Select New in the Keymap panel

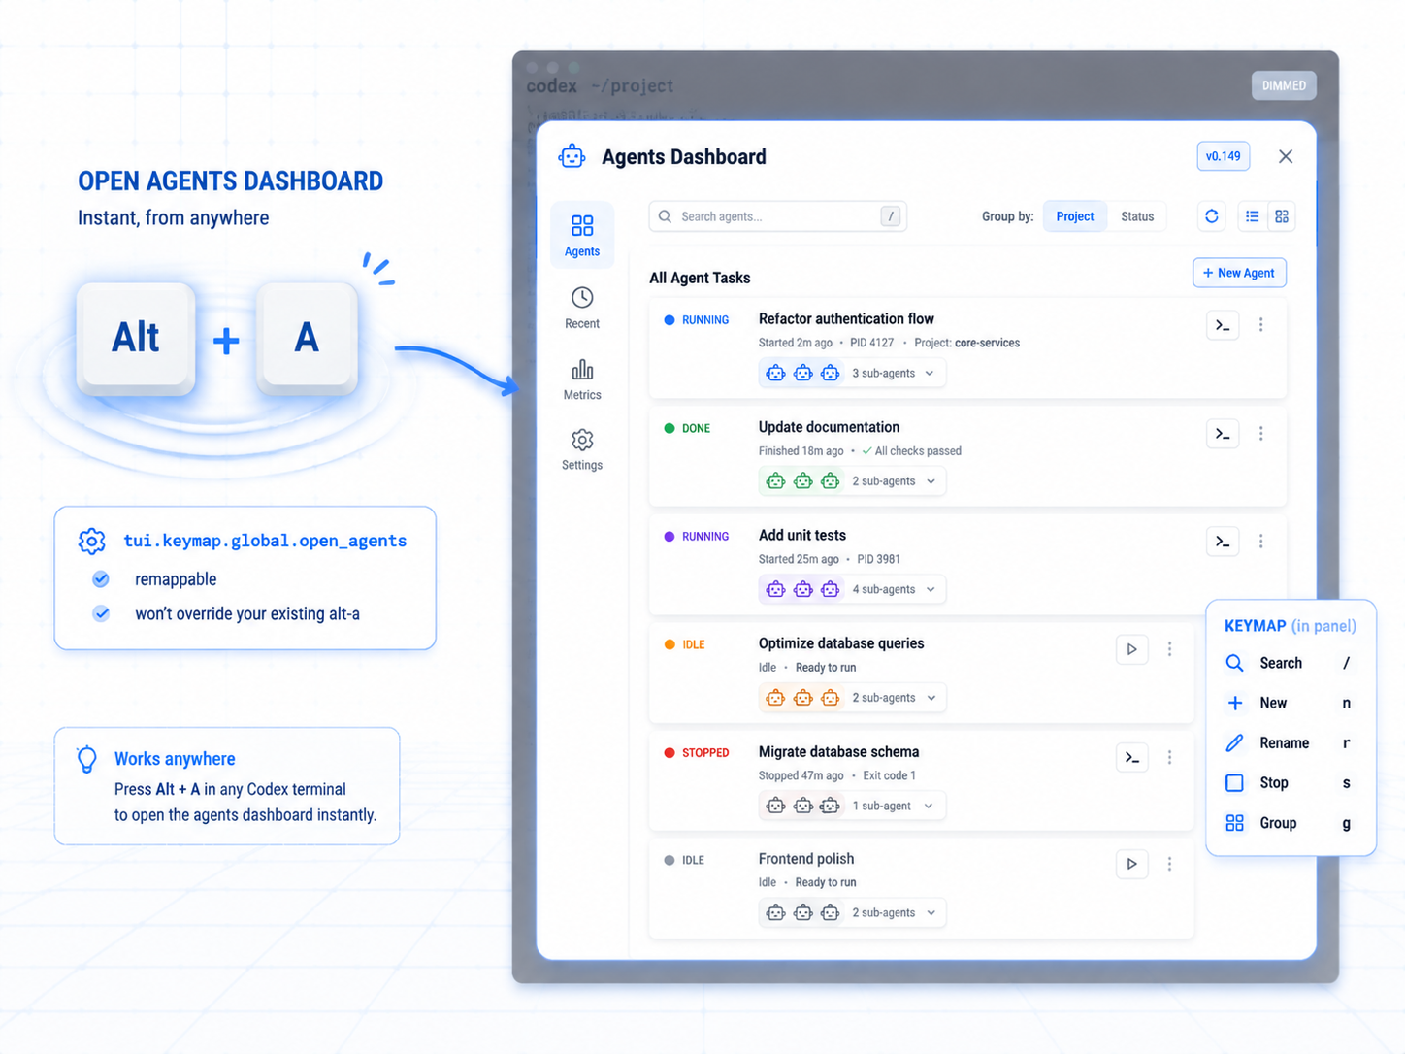[1289, 703]
